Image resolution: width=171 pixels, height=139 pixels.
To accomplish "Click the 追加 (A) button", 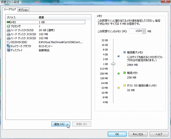I will [61, 124].
